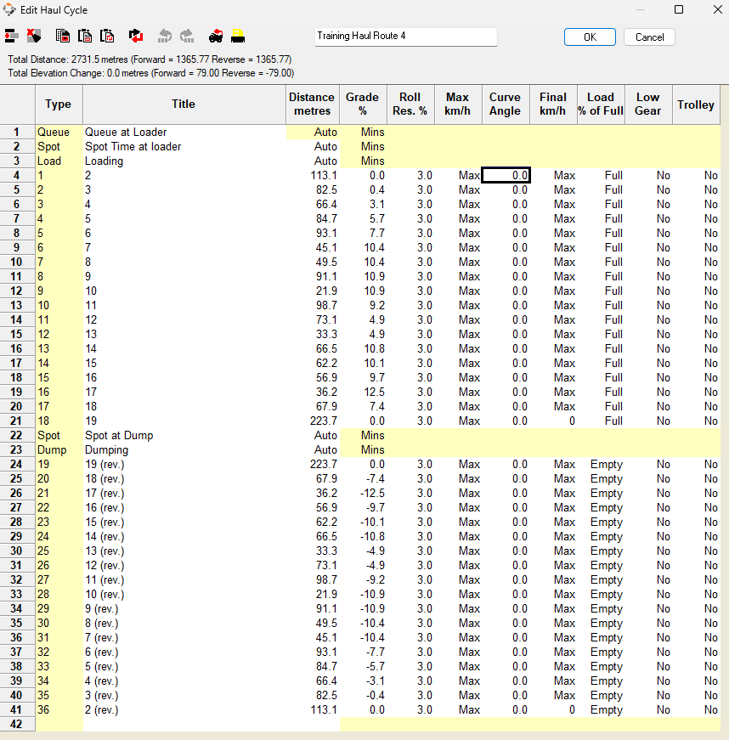The height and width of the screenshot is (740, 729).
Task: Click the copy segments toolbar icon
Action: (x=62, y=36)
